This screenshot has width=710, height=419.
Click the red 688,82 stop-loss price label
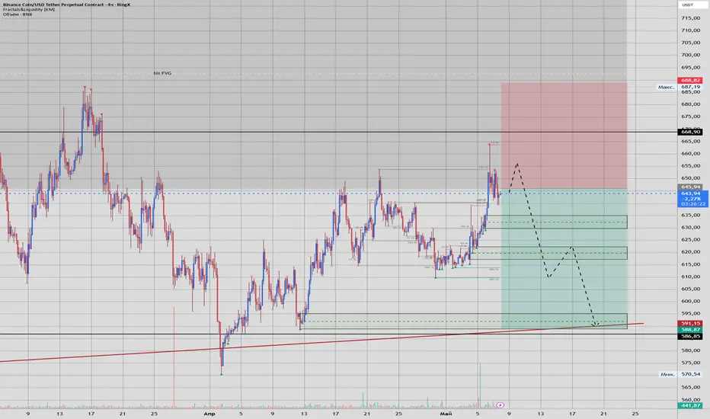click(690, 80)
